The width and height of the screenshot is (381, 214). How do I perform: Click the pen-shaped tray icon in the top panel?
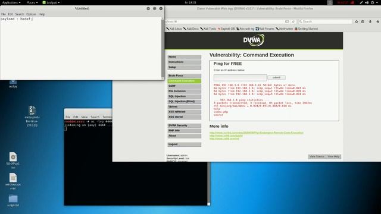[361, 2]
